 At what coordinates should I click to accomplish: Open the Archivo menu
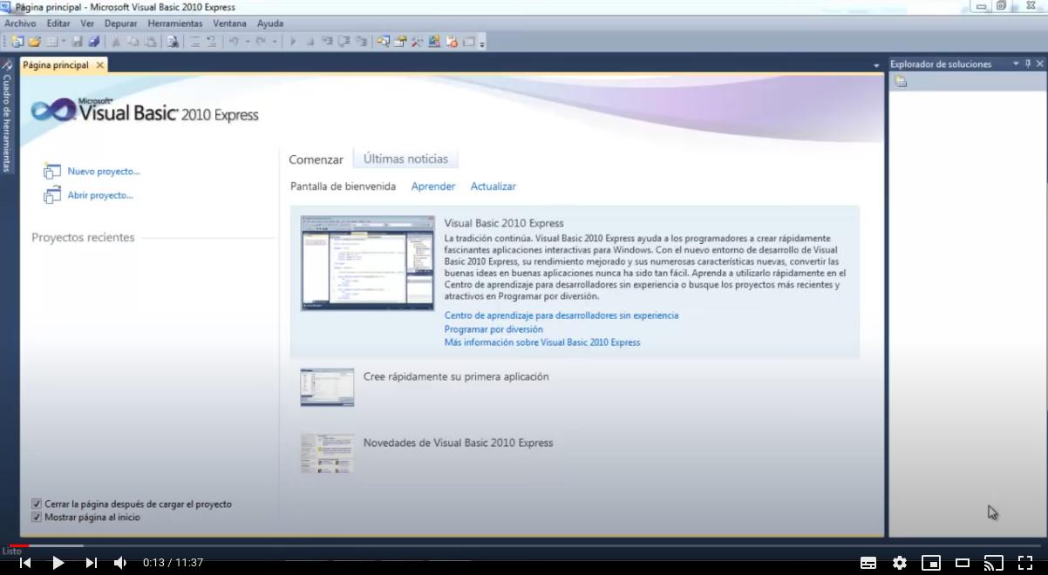pyautogui.click(x=20, y=24)
